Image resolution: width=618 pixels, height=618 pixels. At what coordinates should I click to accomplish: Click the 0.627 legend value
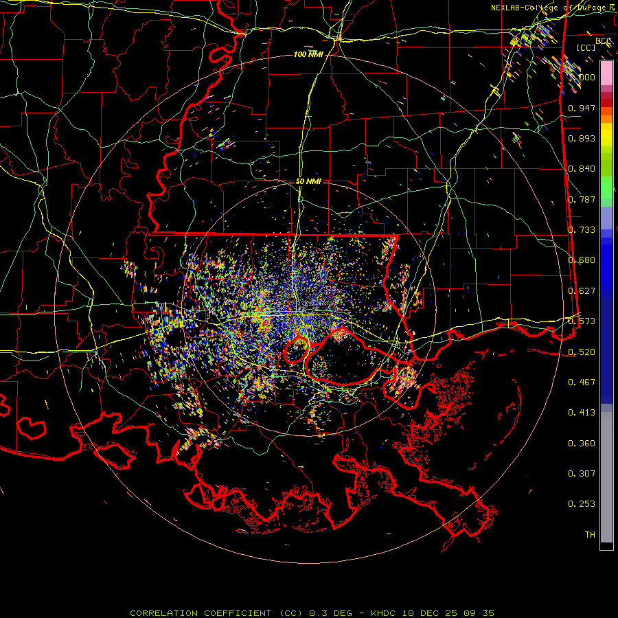click(x=582, y=291)
